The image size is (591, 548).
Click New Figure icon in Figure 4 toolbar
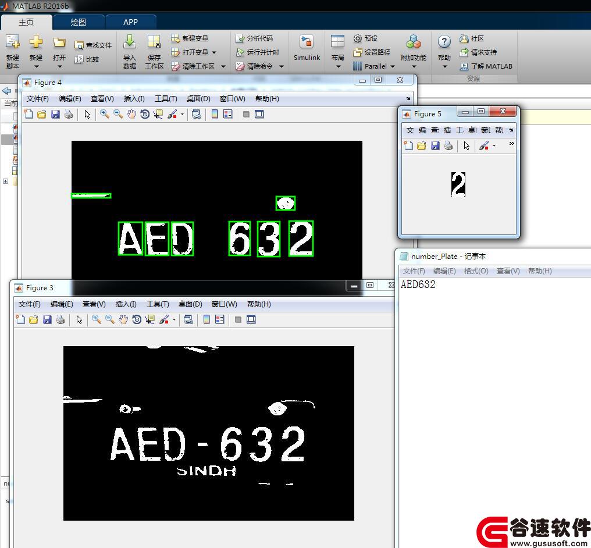point(29,114)
